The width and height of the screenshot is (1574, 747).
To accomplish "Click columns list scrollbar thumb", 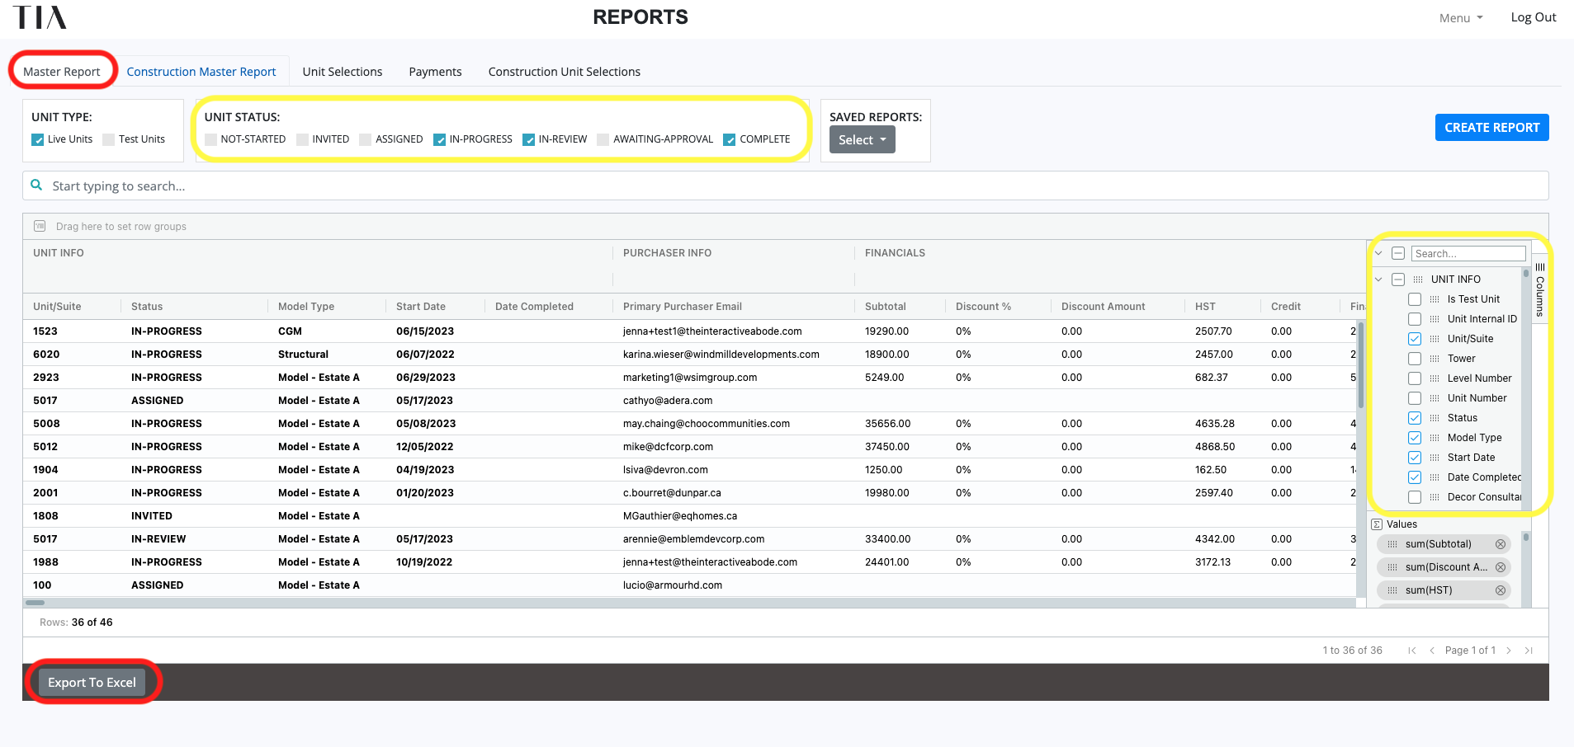I will 1526,273.
